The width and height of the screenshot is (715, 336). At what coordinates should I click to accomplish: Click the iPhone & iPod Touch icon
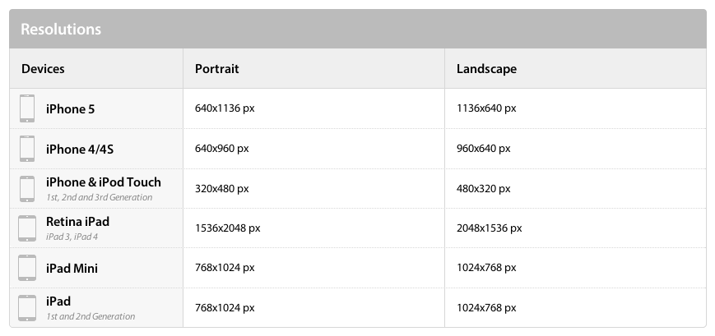27,188
